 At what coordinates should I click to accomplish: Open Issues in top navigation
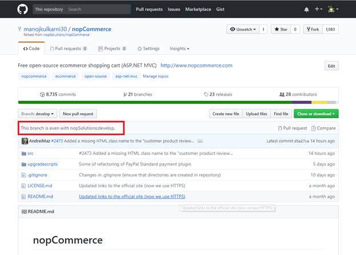point(174,9)
